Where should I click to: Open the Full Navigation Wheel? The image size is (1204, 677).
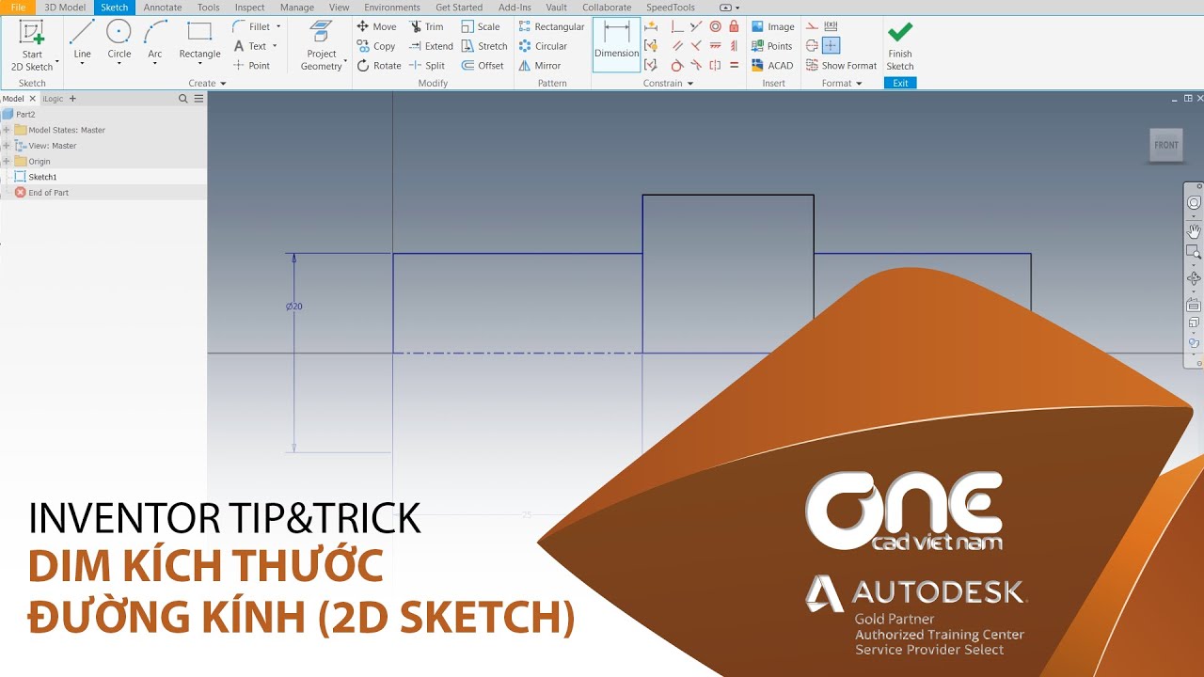pyautogui.click(x=1194, y=202)
